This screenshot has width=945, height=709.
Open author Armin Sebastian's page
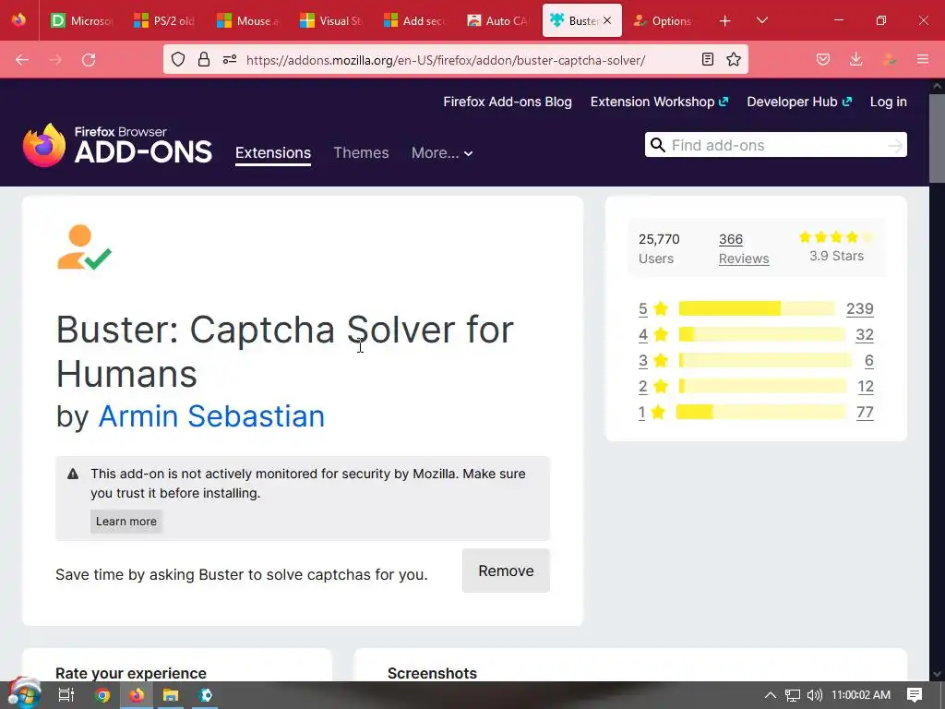tap(211, 416)
